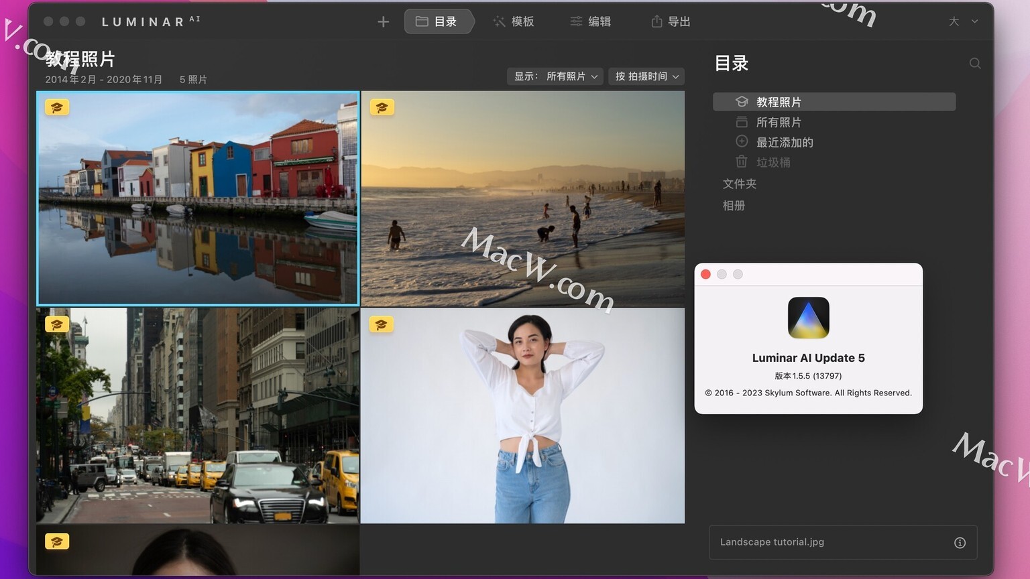This screenshot has height=579, width=1030.
Task: Click tutorial badge on woman in white photo
Action: pyautogui.click(x=382, y=324)
